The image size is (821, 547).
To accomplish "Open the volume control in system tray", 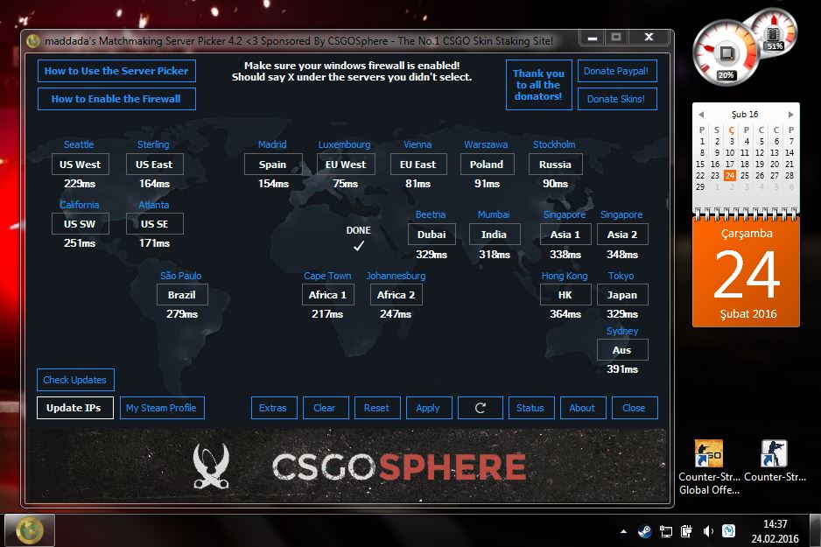I will point(707,530).
